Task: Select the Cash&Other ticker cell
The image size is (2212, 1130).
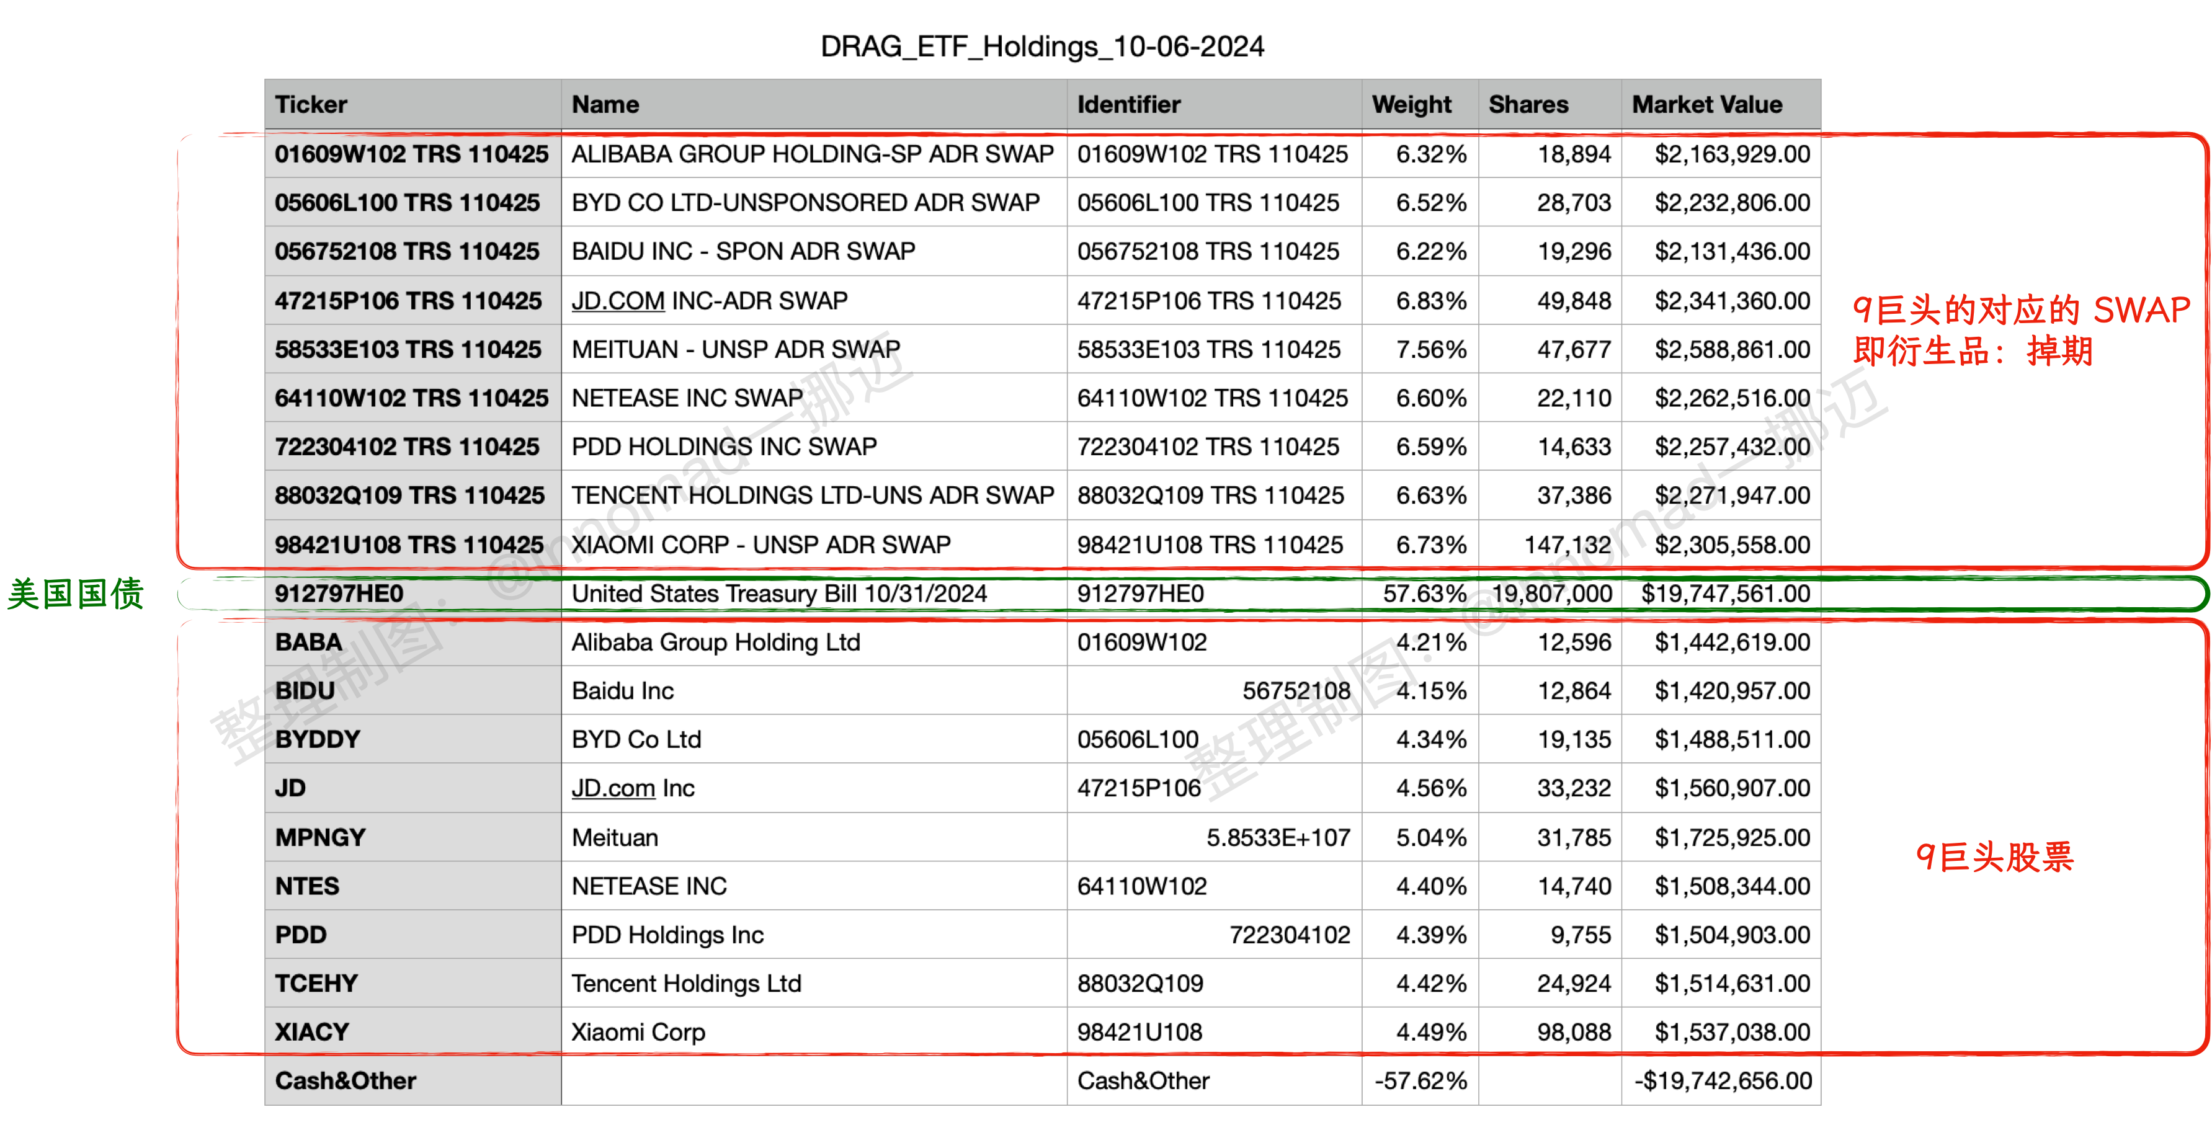Action: point(412,1081)
